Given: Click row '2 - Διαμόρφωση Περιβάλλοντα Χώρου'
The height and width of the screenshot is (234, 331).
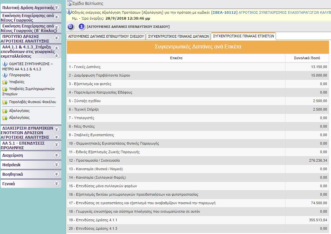Looking at the screenshot, I should (x=198, y=75).
